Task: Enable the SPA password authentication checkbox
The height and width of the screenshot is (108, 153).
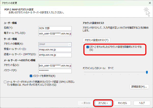Action: click(5, 82)
